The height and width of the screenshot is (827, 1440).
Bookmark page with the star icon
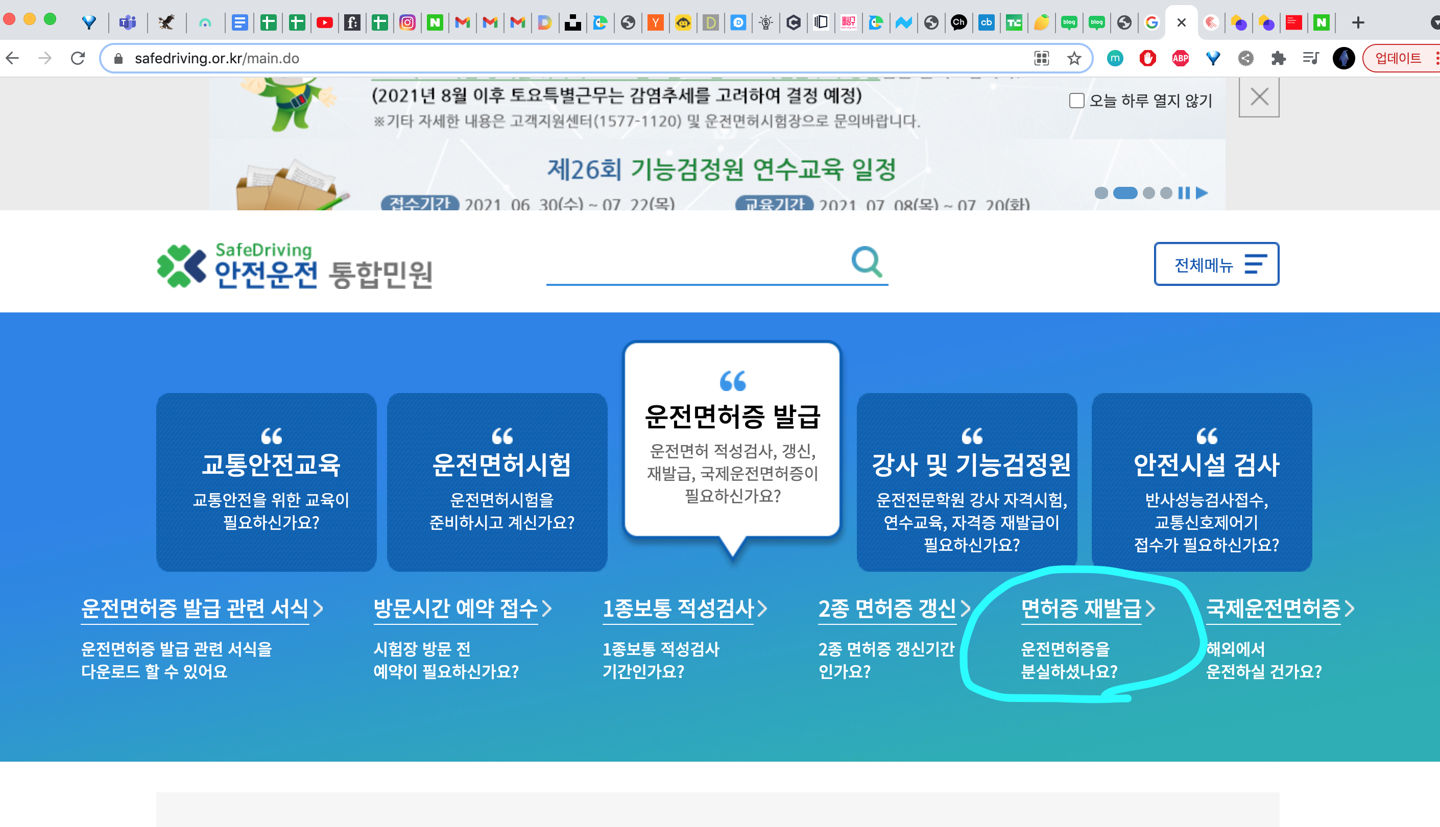click(1073, 59)
